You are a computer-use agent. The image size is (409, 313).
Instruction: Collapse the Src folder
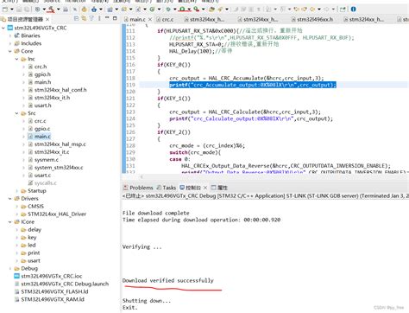[x=16, y=113]
